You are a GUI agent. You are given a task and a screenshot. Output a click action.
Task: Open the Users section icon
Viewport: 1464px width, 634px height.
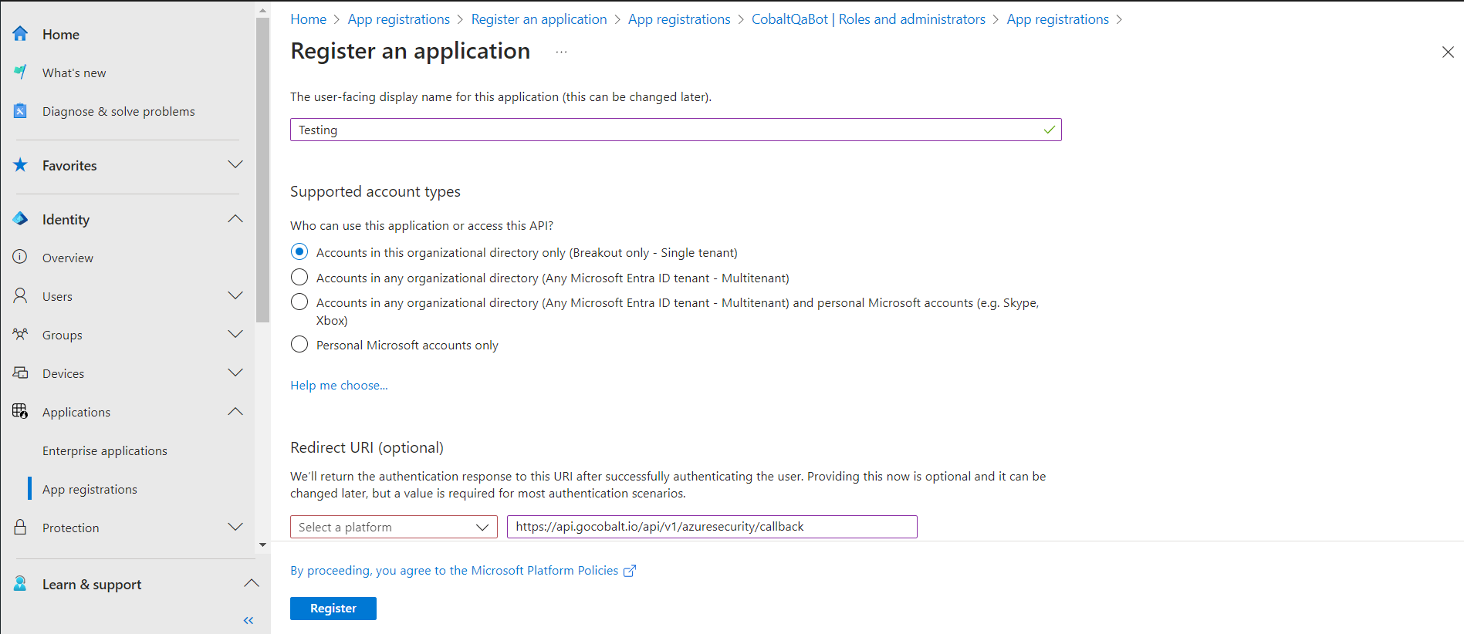point(20,295)
